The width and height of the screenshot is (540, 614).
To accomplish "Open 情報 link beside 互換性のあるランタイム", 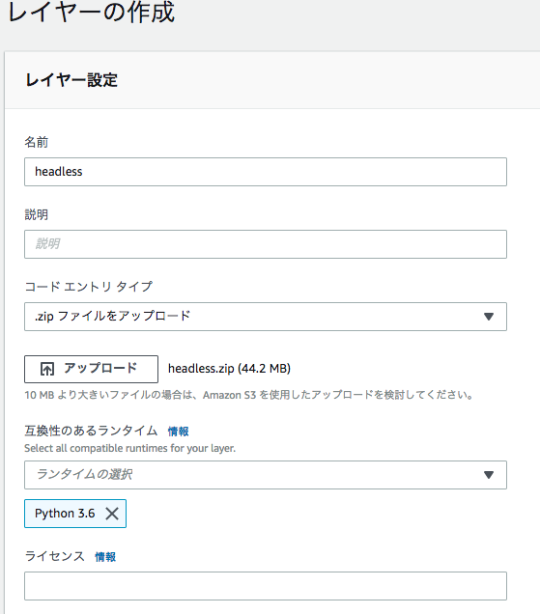I will click(x=179, y=432).
